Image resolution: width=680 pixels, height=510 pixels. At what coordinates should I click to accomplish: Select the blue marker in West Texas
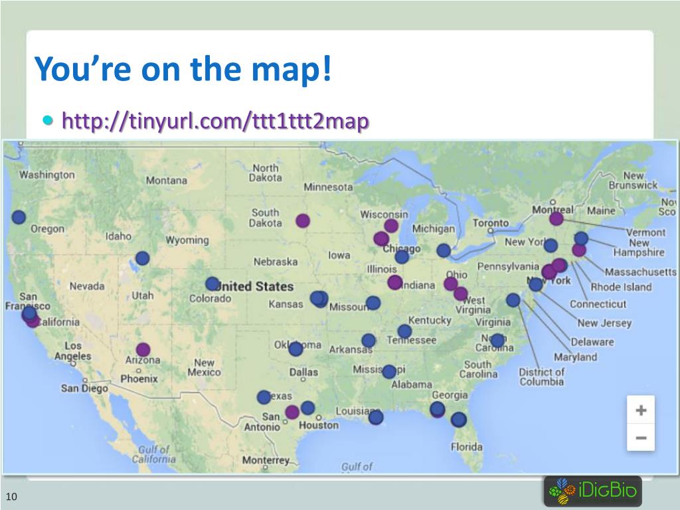pyautogui.click(x=264, y=397)
